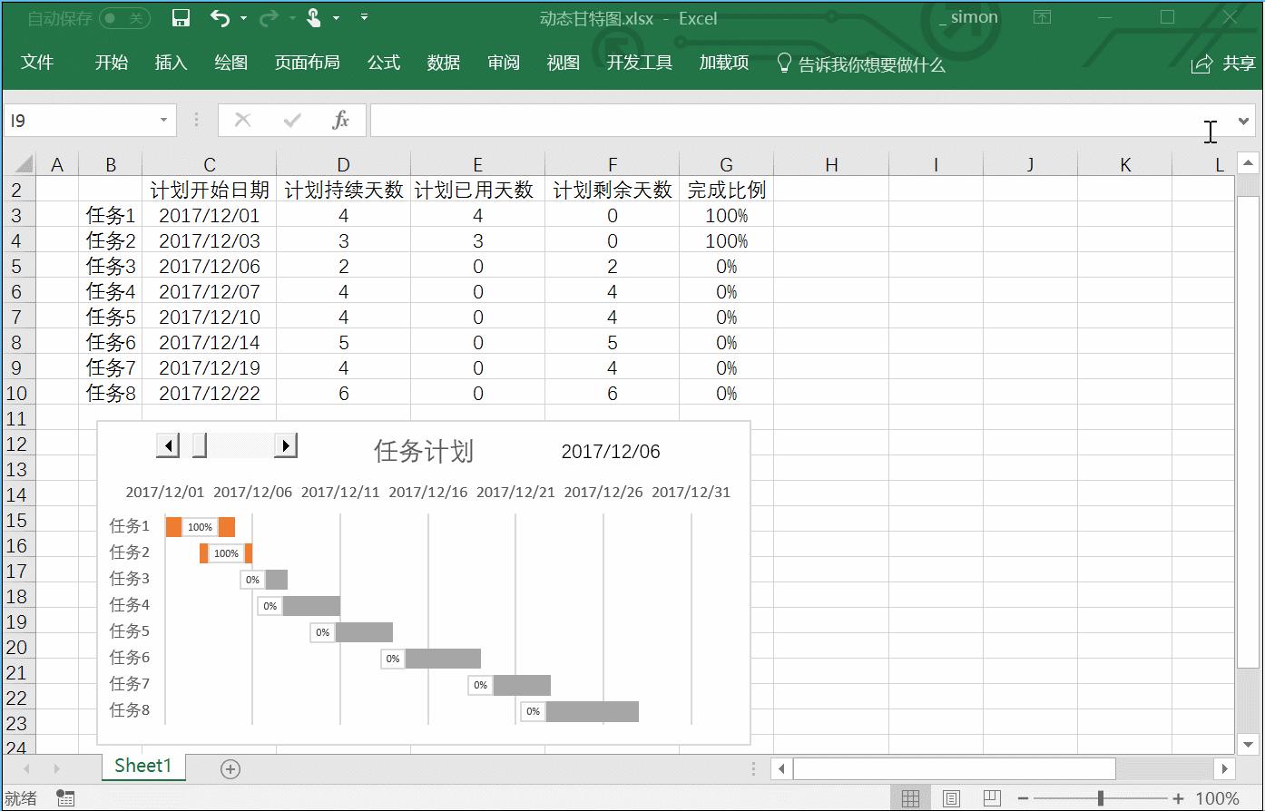Switch to Normal view icon
Screen dimensions: 1265x811
pyautogui.click(x=910, y=798)
